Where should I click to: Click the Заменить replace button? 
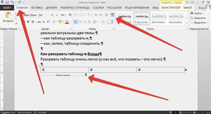click(x=198, y=18)
